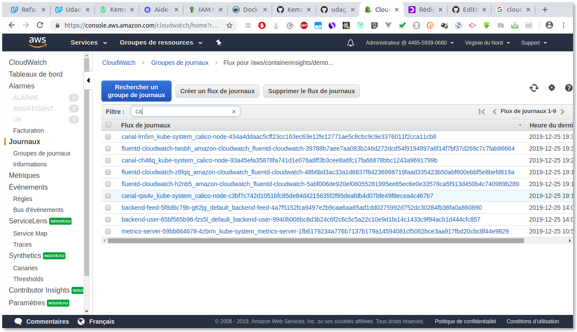Open a new browser tab with plus icon
Screen dimensions: 577x332
[545, 10]
